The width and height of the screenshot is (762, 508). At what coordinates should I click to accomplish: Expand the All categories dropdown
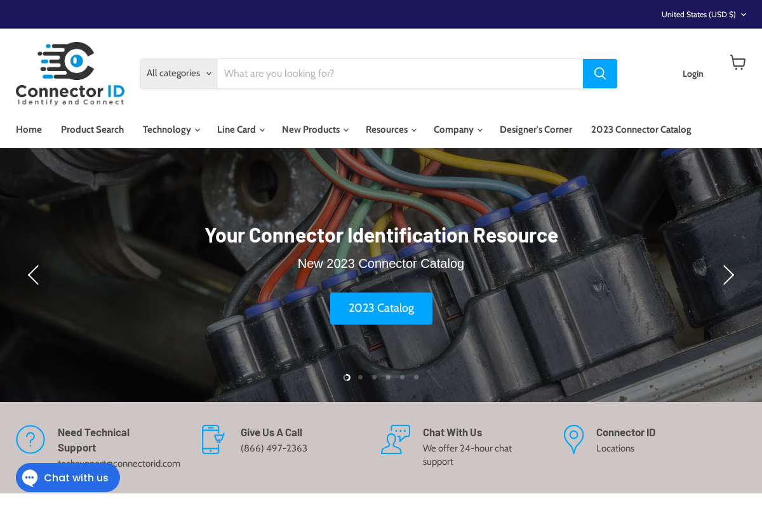coord(178,73)
